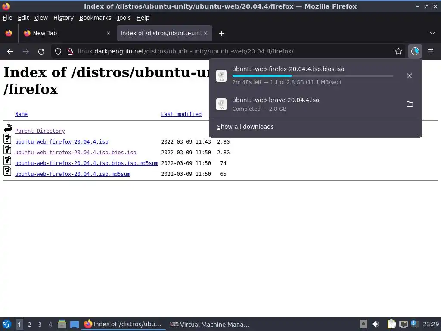Reload the current page
The image size is (441, 331).
pos(41,52)
